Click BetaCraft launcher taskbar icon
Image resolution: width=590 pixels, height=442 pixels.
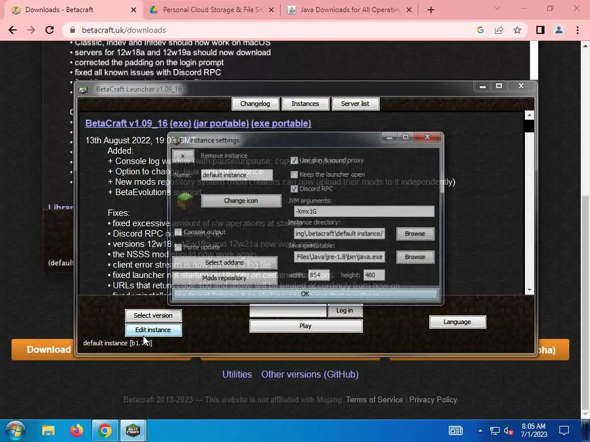tap(133, 430)
